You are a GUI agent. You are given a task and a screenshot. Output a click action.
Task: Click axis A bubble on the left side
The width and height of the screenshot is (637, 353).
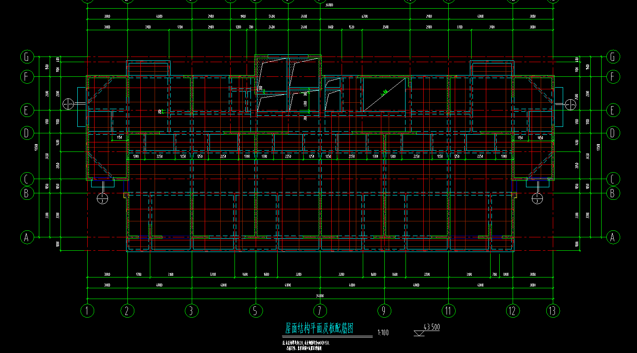[27, 237]
